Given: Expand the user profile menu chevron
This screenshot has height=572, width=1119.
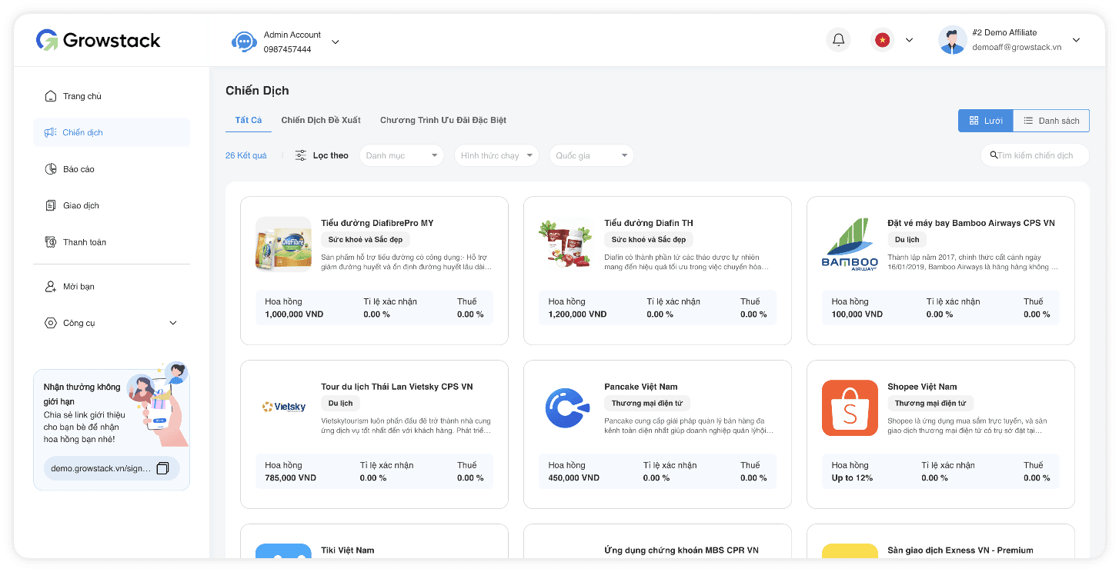Looking at the screenshot, I should pyautogui.click(x=1076, y=40).
